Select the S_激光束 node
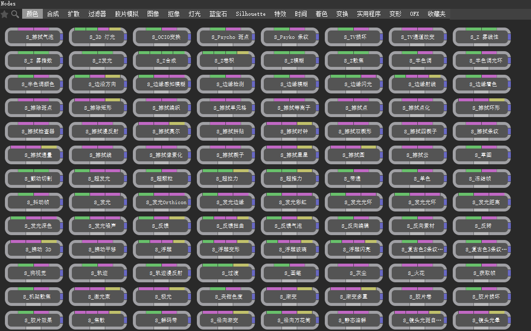The height and width of the screenshot is (331, 531). [98, 297]
